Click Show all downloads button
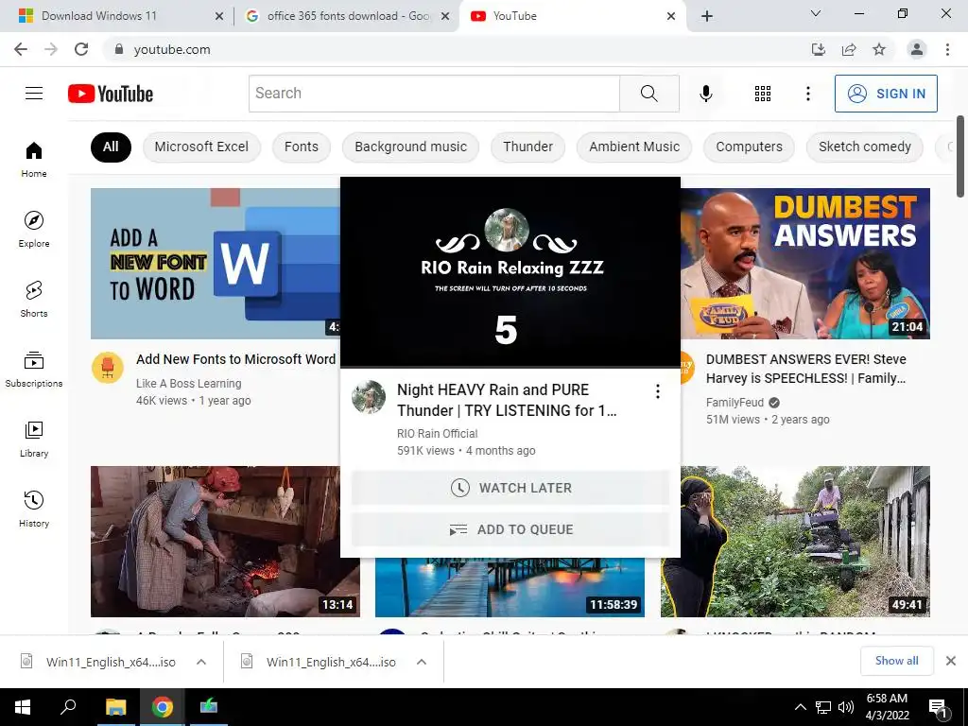 (x=896, y=661)
